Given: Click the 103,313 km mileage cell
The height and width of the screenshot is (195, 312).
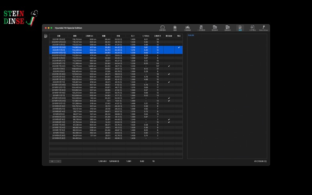Looking at the screenshot, I should pyautogui.click(x=77, y=93).
